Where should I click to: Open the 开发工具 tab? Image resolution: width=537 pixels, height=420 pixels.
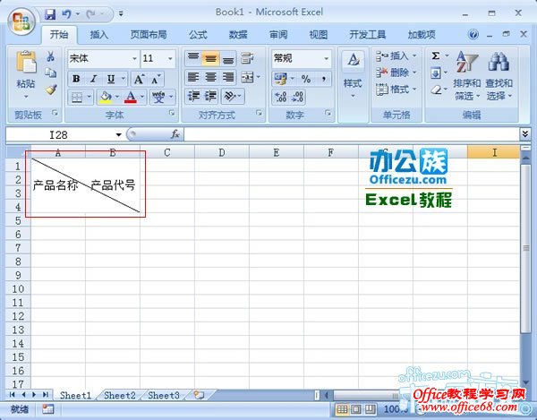[x=368, y=35]
